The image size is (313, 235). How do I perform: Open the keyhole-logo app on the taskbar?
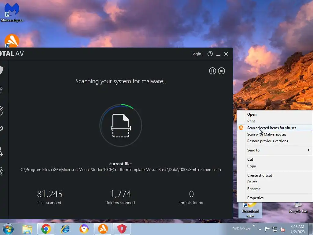(84, 229)
